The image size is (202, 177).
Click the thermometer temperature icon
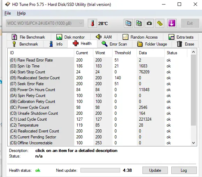coord(92,23)
